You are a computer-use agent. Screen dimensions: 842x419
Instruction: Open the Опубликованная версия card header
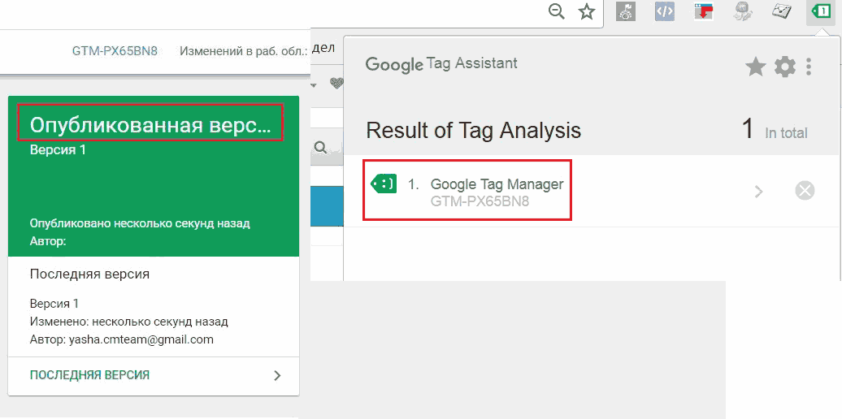click(150, 126)
